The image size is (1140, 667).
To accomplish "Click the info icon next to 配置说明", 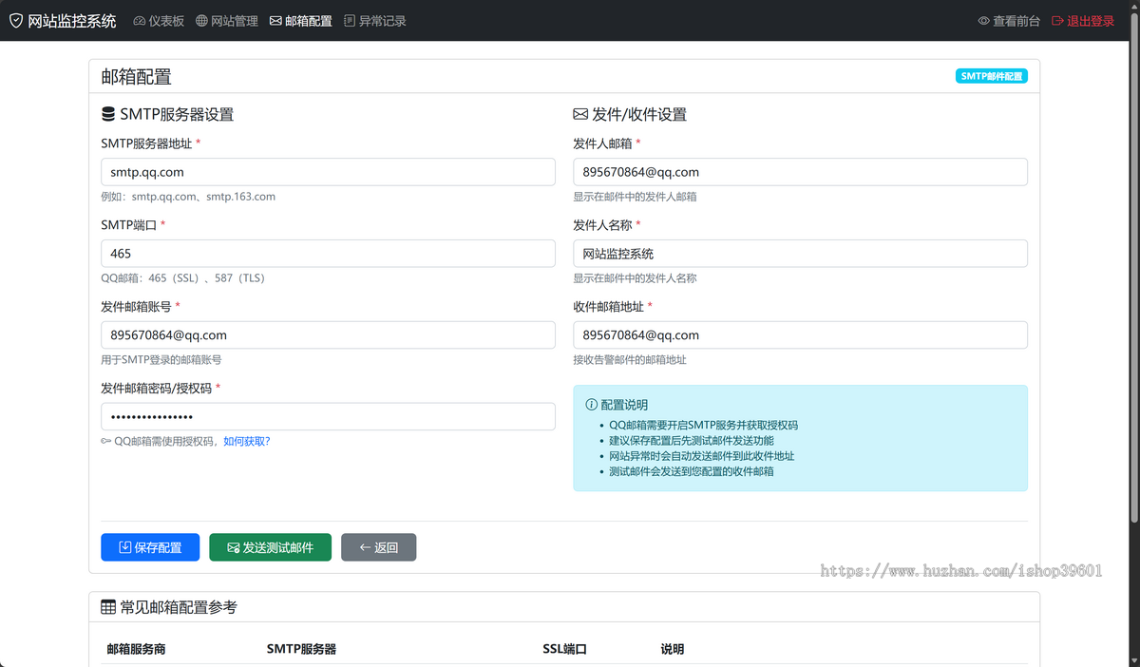I will point(592,404).
